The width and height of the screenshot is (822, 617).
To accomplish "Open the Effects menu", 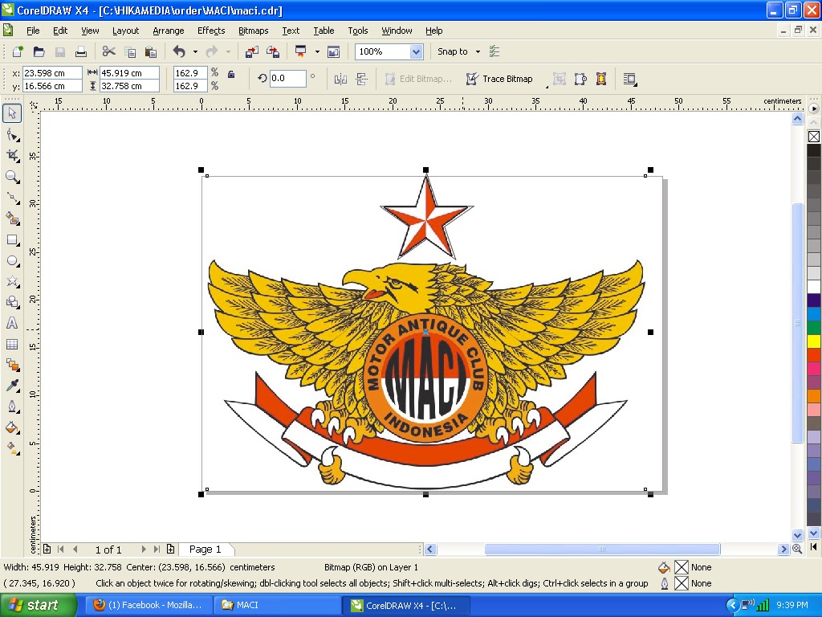I will pos(211,31).
